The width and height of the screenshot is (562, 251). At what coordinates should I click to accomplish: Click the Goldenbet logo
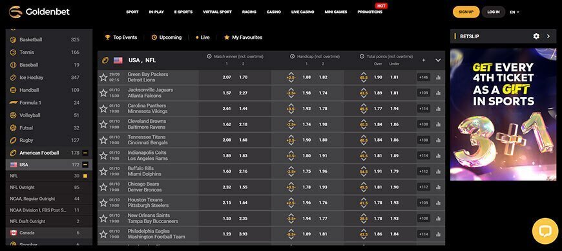tap(39, 12)
